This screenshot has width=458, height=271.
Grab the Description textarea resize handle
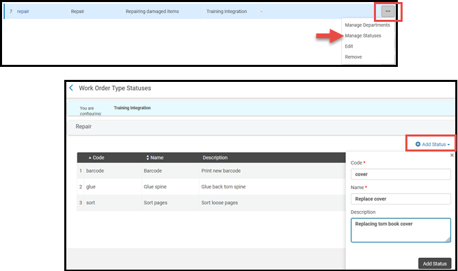click(x=448, y=240)
